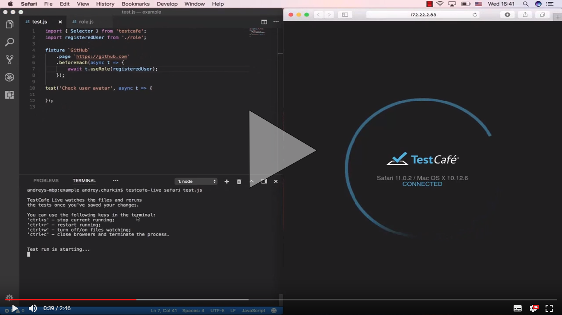Open the Explorer in the activity bar

tap(9, 24)
